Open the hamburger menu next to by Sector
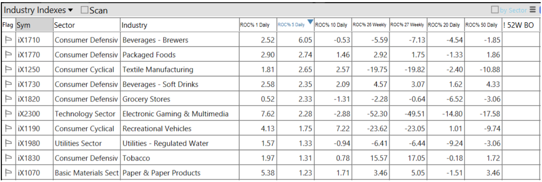This screenshot has height=182, width=542. (x=533, y=10)
